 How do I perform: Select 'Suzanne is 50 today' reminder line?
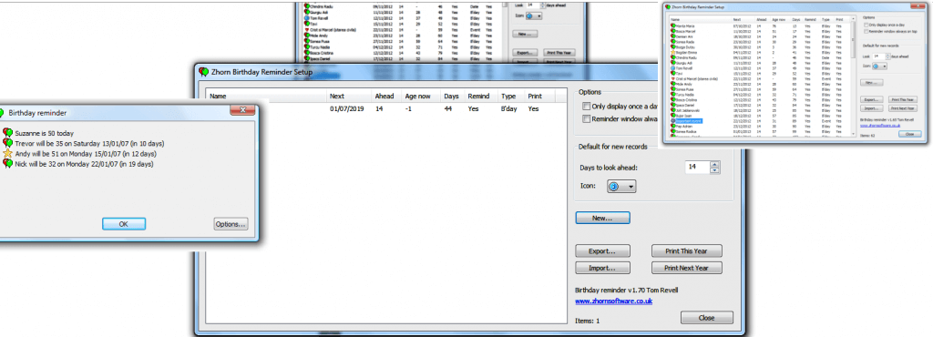pos(45,133)
